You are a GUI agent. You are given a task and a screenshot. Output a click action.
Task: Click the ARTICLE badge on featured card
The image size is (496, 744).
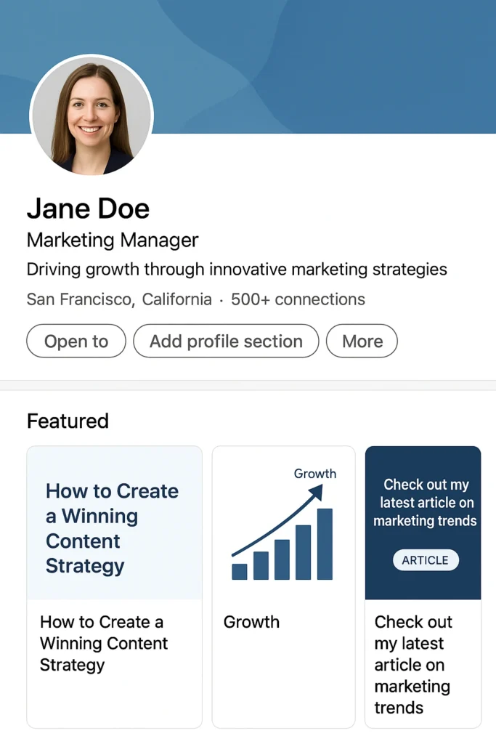(x=426, y=560)
